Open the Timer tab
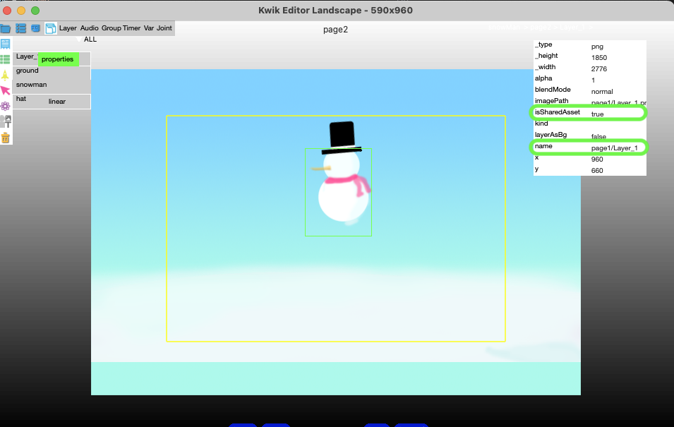 click(131, 28)
